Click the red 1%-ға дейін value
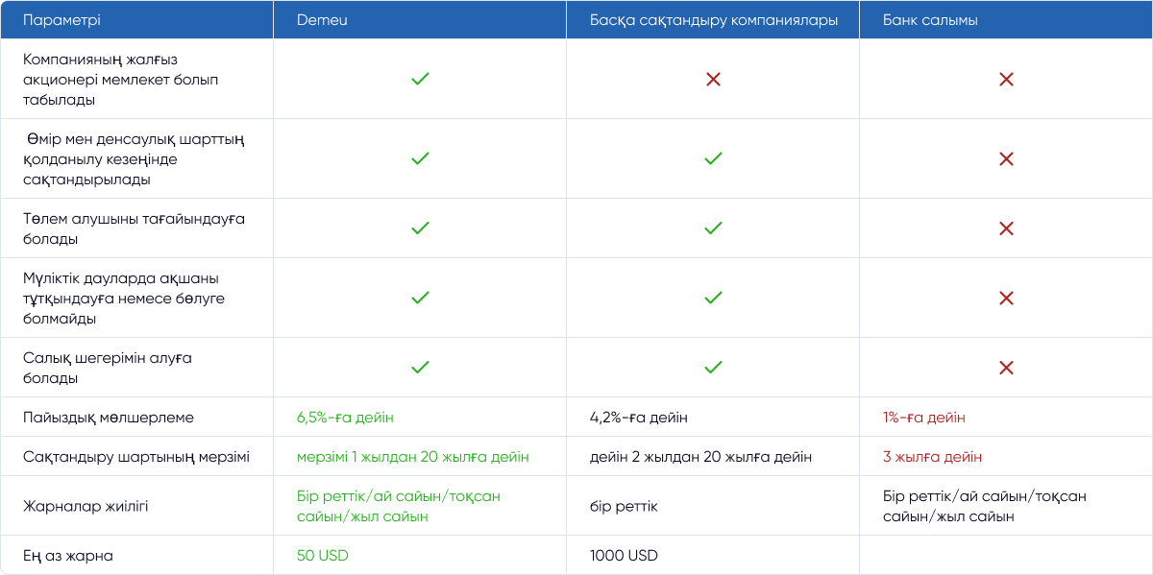 pos(923,418)
